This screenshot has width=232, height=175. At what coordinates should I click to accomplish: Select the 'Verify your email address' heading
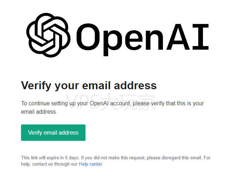89,85
